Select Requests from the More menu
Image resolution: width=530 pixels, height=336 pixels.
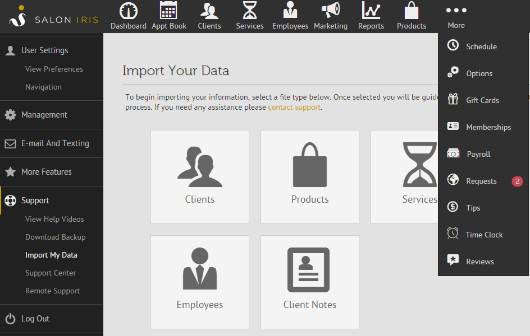point(481,181)
